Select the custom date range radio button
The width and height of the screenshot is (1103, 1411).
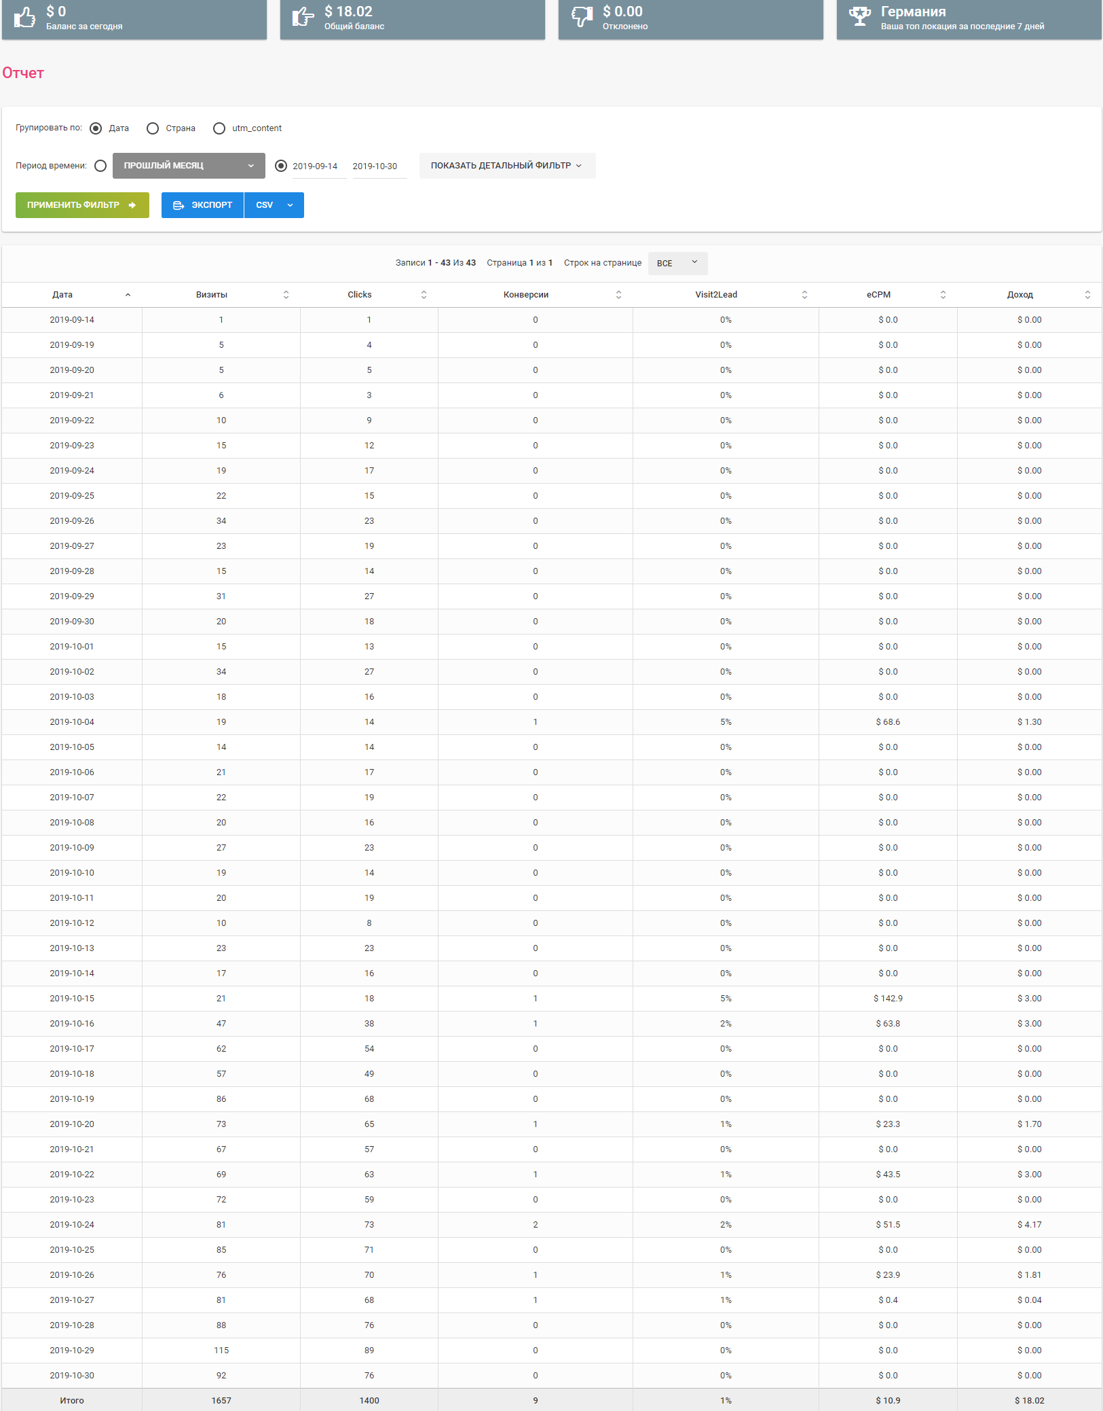pyautogui.click(x=280, y=165)
